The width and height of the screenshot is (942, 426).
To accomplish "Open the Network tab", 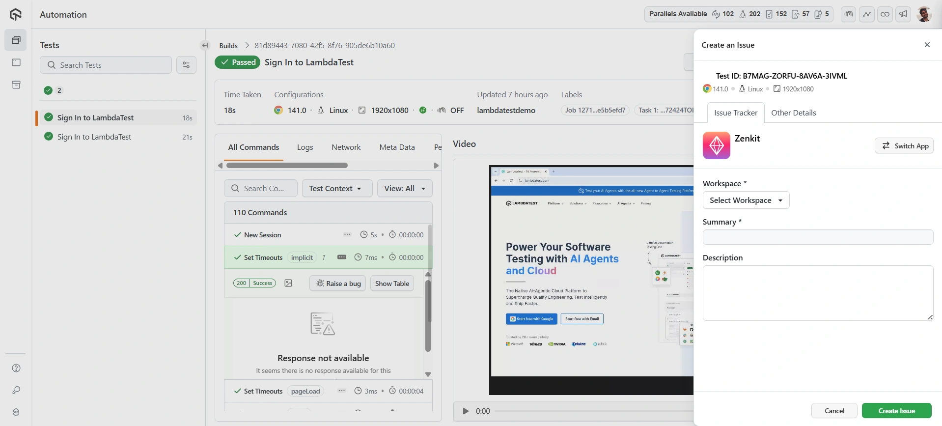I will [346, 147].
